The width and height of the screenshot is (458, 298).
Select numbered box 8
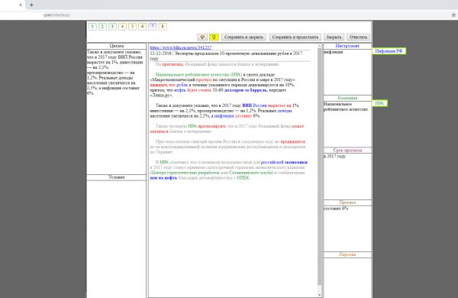(x=163, y=27)
